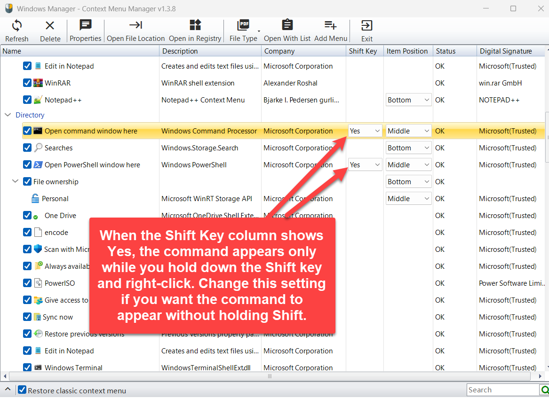This screenshot has height=398, width=549.
Task: Uncheck Open command window here checkbox
Action: click(x=27, y=131)
